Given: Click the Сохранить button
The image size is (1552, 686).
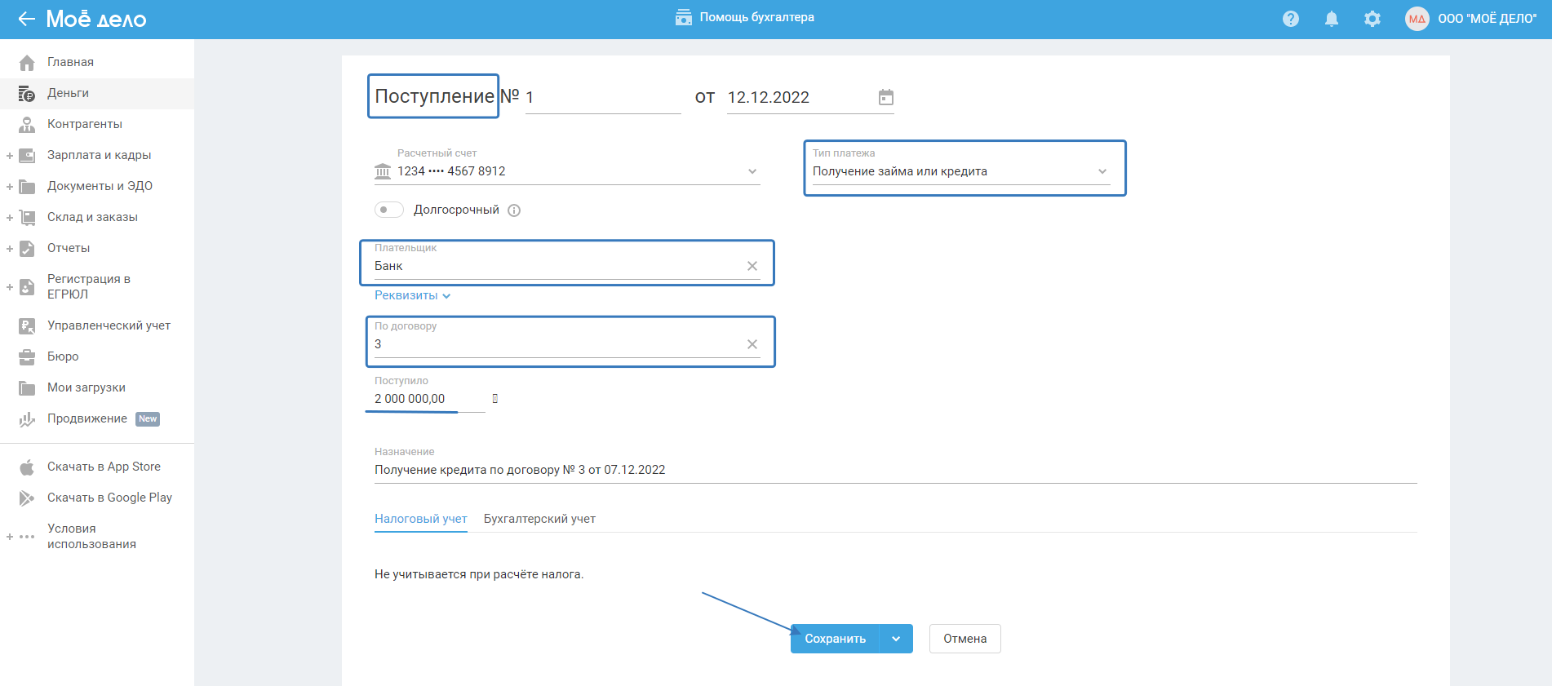Looking at the screenshot, I should coord(835,639).
